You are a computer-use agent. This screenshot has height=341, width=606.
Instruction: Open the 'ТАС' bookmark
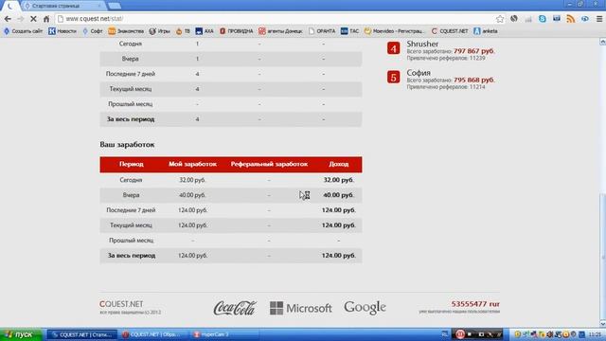tap(349, 31)
